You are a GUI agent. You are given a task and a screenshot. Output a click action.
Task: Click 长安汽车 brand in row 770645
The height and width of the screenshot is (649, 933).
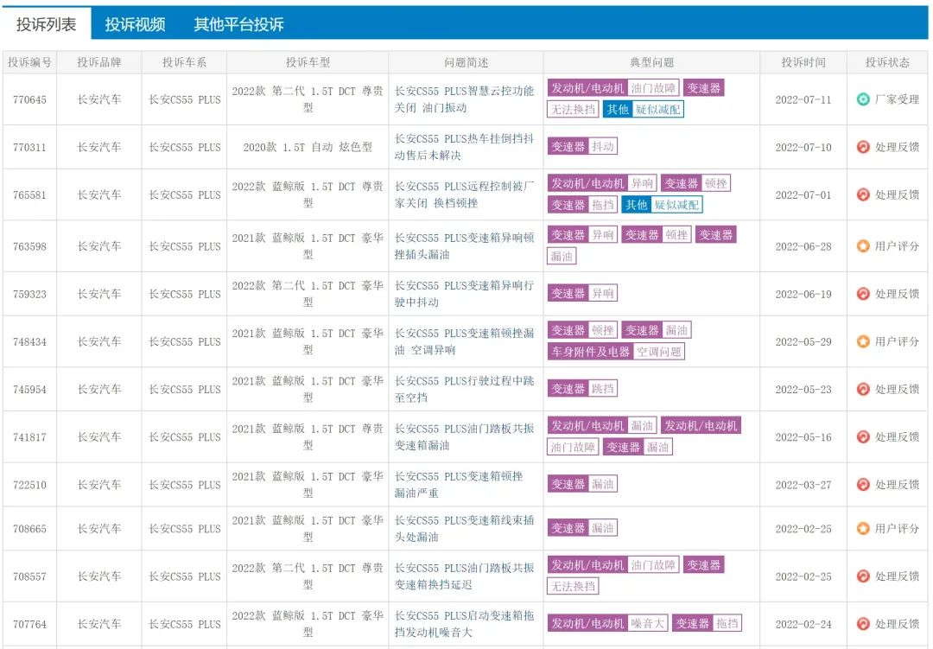pos(98,99)
